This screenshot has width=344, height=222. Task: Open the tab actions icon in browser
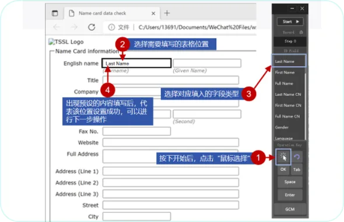[x=55, y=13]
